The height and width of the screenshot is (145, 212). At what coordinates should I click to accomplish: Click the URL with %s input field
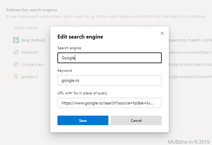pos(109,103)
